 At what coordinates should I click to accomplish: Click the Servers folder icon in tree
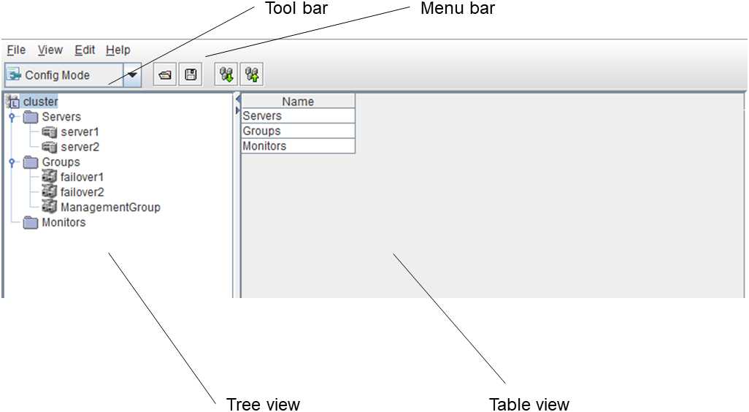coord(31,117)
